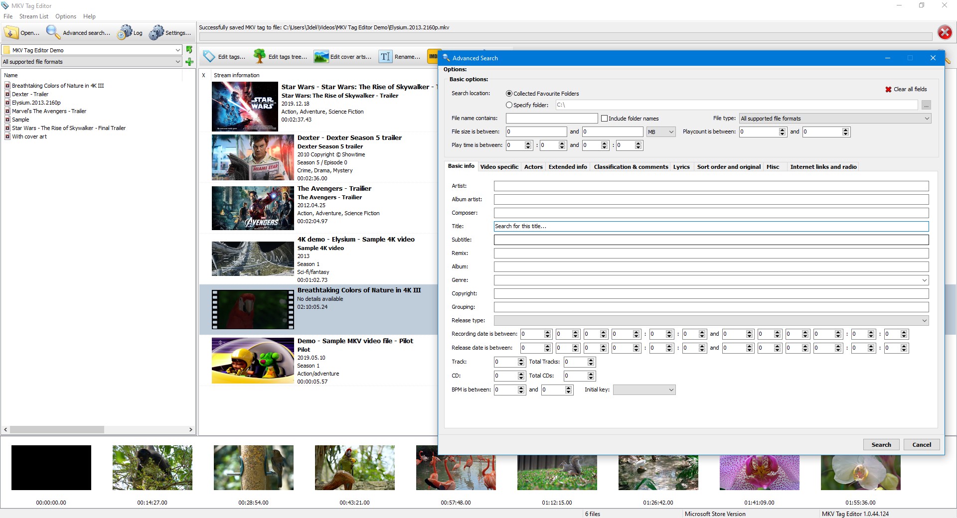This screenshot has height=518, width=957.
Task: Click the browse folder ellipsis button
Action: pyautogui.click(x=926, y=105)
